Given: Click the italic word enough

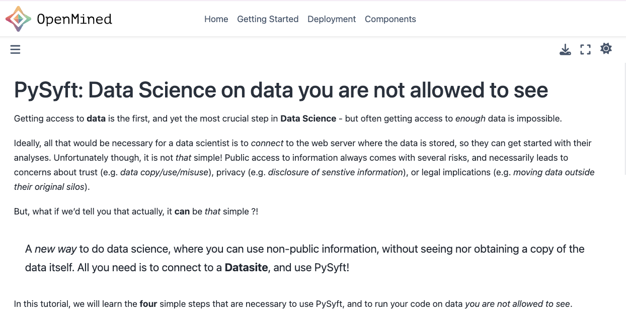Looking at the screenshot, I should tap(471, 119).
